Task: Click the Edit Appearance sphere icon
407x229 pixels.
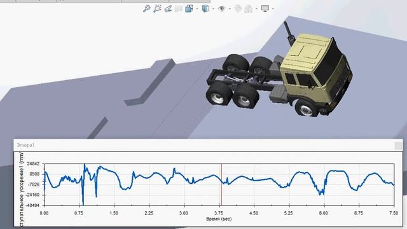Action: (238, 8)
